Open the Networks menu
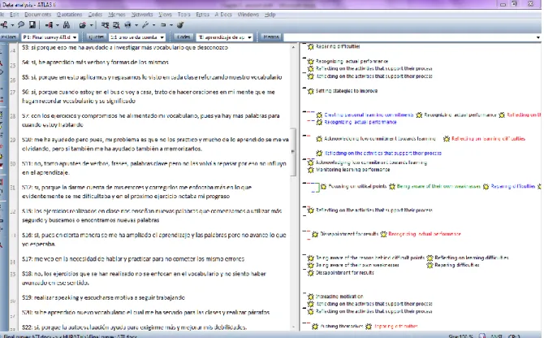Viewport: 544px width, 338px height. 142,15
